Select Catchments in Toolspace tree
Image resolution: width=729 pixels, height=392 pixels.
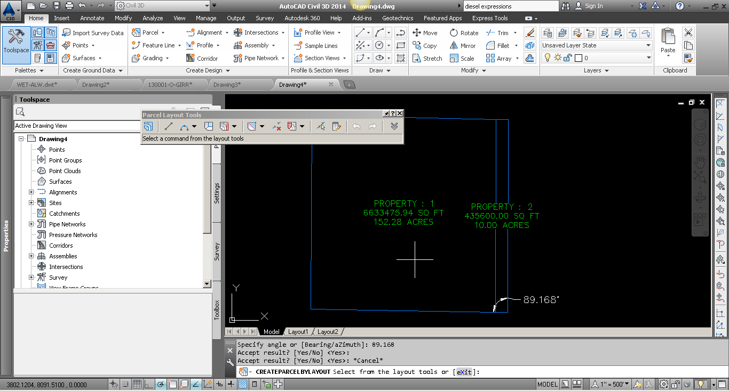[65, 214]
